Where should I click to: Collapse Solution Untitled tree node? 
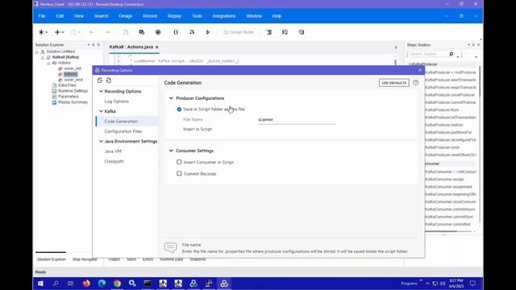tap(37, 52)
